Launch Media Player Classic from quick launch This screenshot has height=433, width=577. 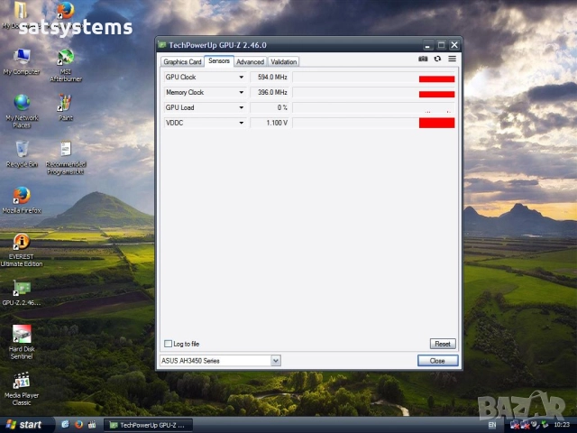[x=92, y=425]
